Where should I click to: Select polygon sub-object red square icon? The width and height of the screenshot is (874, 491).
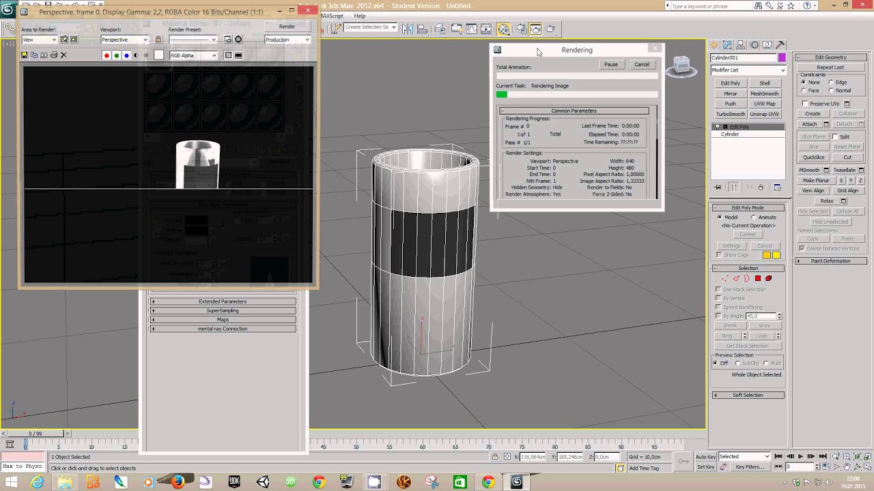(x=758, y=278)
